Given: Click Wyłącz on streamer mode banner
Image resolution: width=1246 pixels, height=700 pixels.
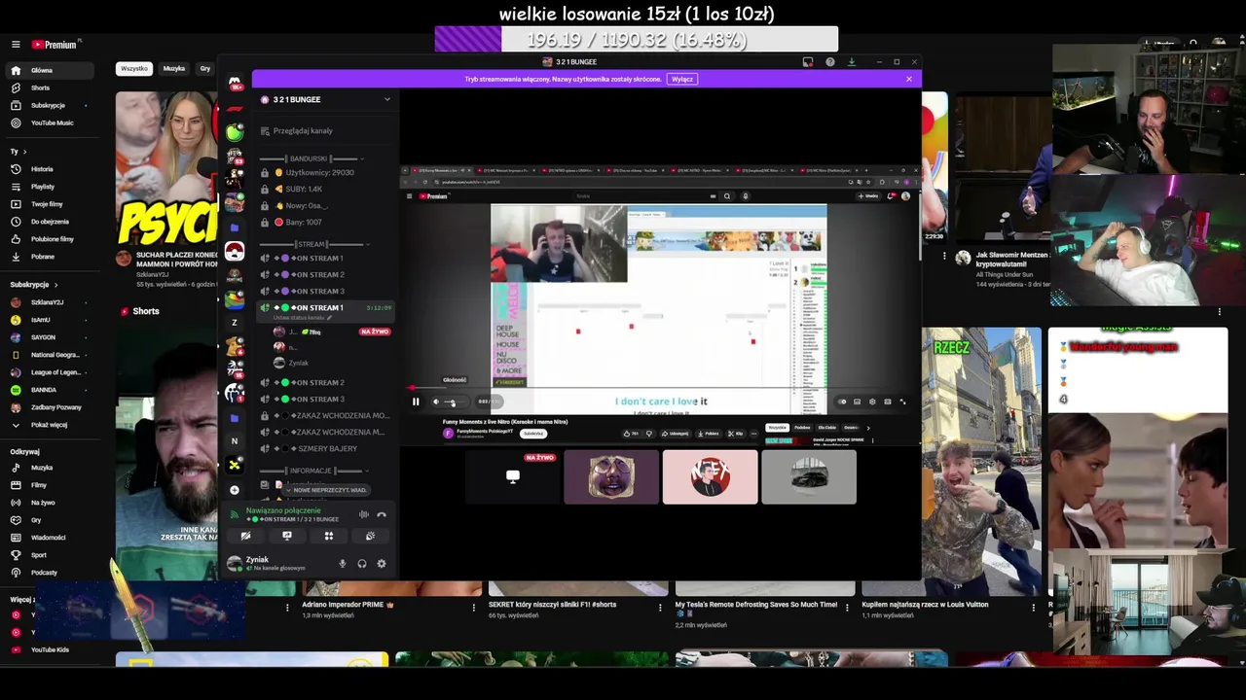Looking at the screenshot, I should coord(682,79).
